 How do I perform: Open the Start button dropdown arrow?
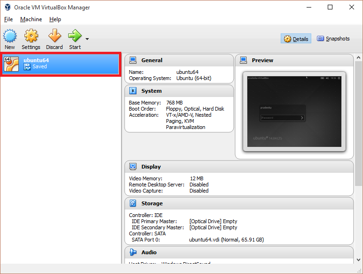click(x=87, y=39)
